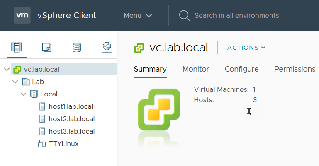Screen dimensions: 319x166
Task: Click the TTYLinux virtual machine icon
Action: (x=42, y=144)
